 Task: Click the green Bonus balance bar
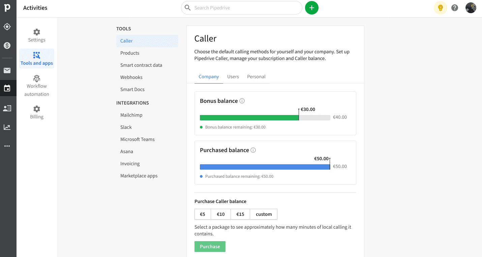[x=249, y=118]
